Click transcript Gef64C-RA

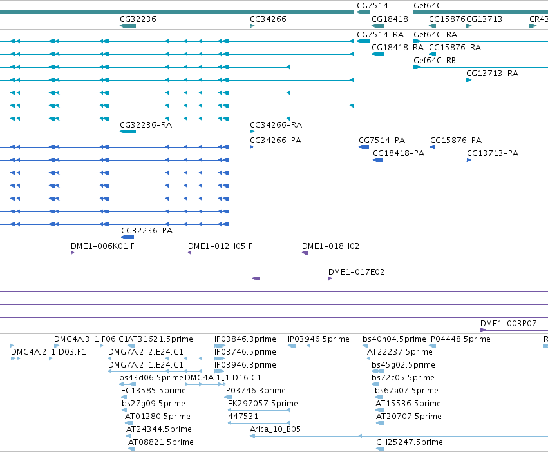coord(435,35)
